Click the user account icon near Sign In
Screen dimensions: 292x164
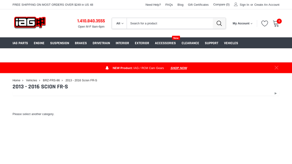[236, 4]
